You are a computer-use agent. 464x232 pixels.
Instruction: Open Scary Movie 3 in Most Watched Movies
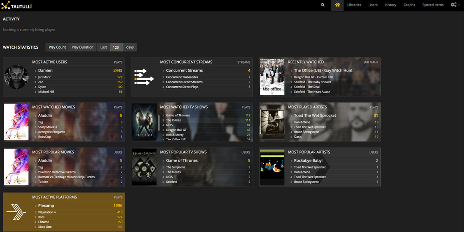(48, 127)
